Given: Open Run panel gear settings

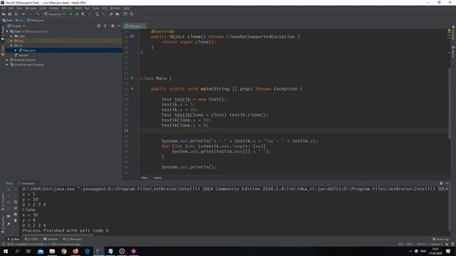Looking at the screenshot, I should point(441,183).
